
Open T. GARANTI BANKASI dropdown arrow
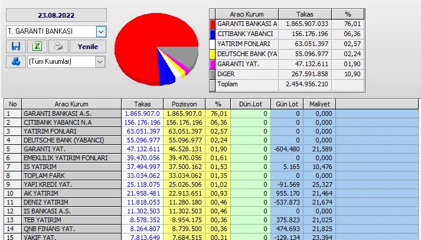coord(101,31)
